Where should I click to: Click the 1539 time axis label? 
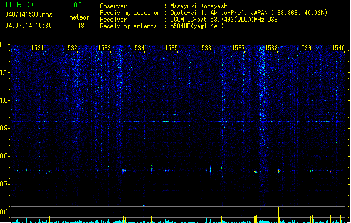pyautogui.click(x=305, y=48)
